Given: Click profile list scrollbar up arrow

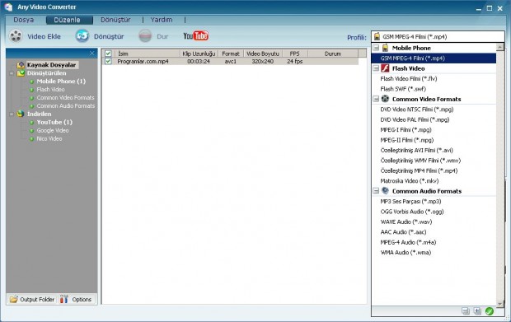Looking at the screenshot, I should (500, 48).
